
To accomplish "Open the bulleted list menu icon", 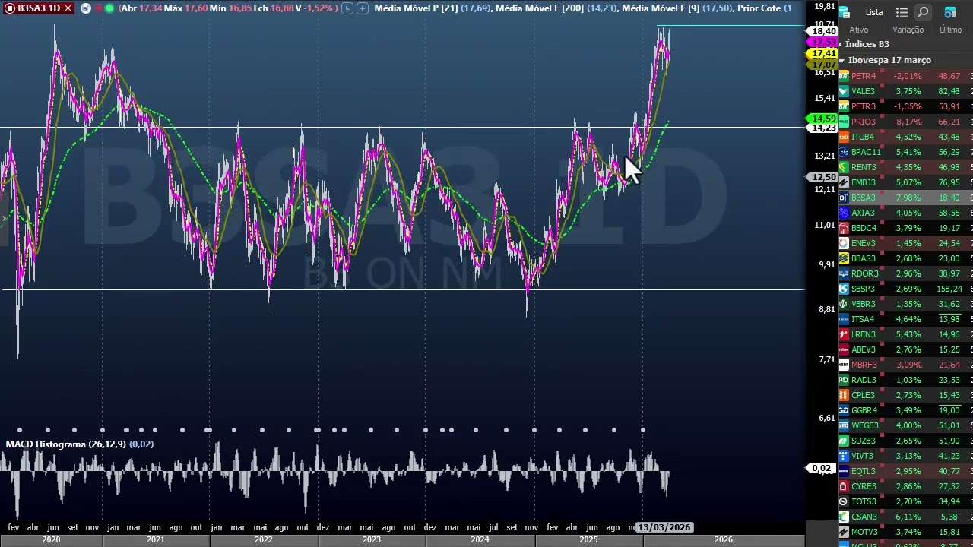I will tap(902, 12).
